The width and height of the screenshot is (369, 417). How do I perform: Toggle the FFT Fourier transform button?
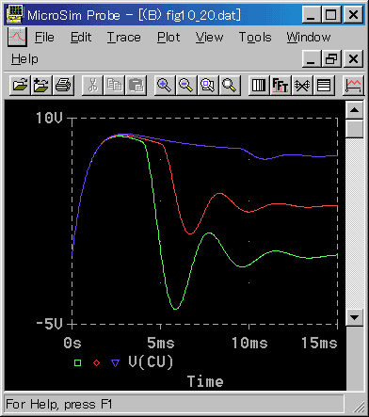tap(281, 85)
